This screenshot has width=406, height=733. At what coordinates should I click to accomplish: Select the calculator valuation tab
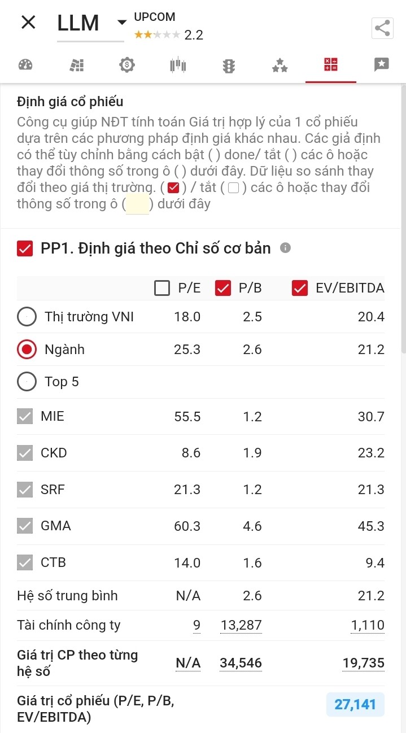point(331,65)
